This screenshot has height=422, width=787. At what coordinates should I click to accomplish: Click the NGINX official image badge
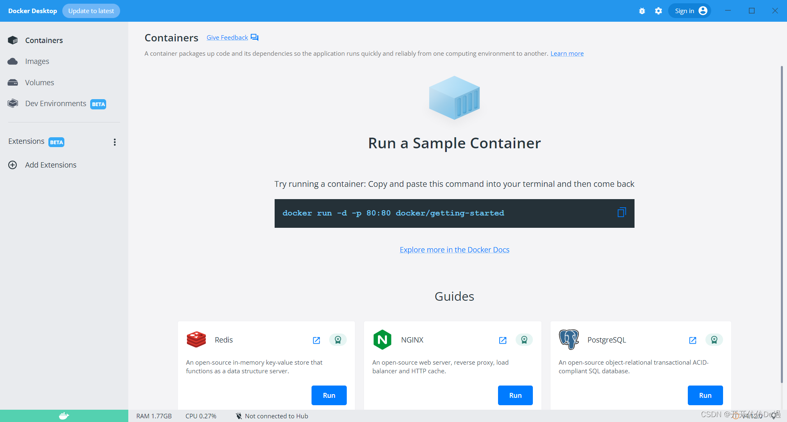point(524,340)
